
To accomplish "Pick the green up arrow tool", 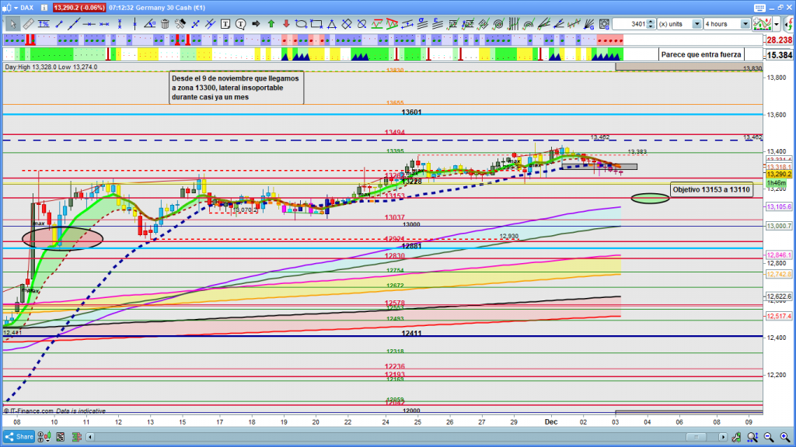I will [x=271, y=24].
